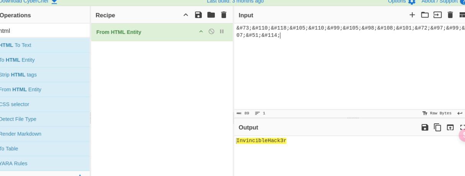Open file as input icon

click(x=437, y=15)
